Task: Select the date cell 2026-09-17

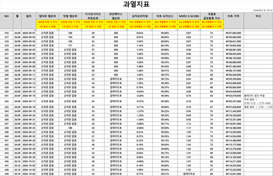Action: [x=29, y=101]
